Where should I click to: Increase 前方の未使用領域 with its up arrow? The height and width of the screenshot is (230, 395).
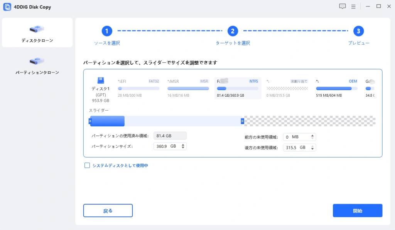point(312,135)
